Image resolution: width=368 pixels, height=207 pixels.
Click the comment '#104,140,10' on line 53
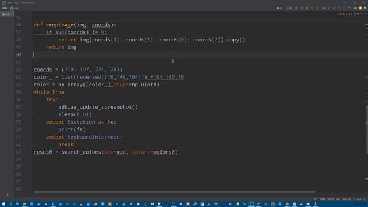[167, 77]
